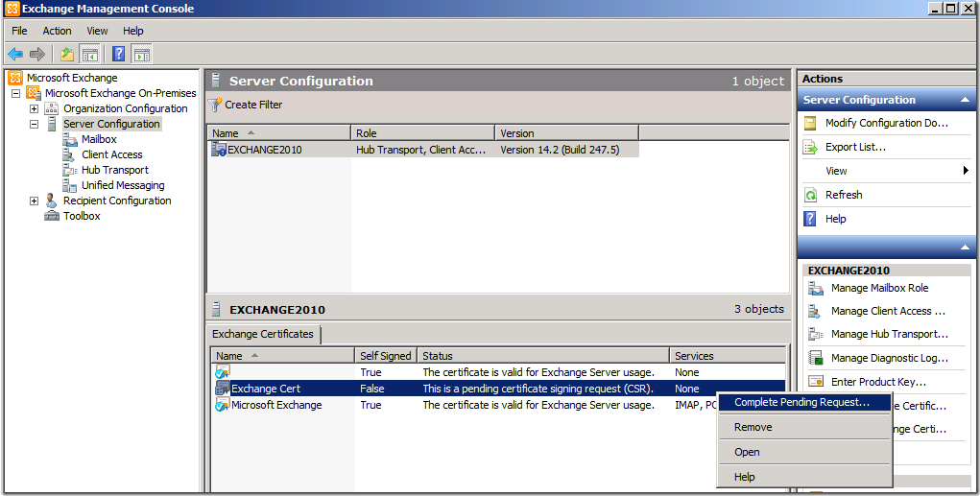This screenshot has width=980, height=496.
Task: Click the Forward arrow toolbar icon
Action: [37, 55]
